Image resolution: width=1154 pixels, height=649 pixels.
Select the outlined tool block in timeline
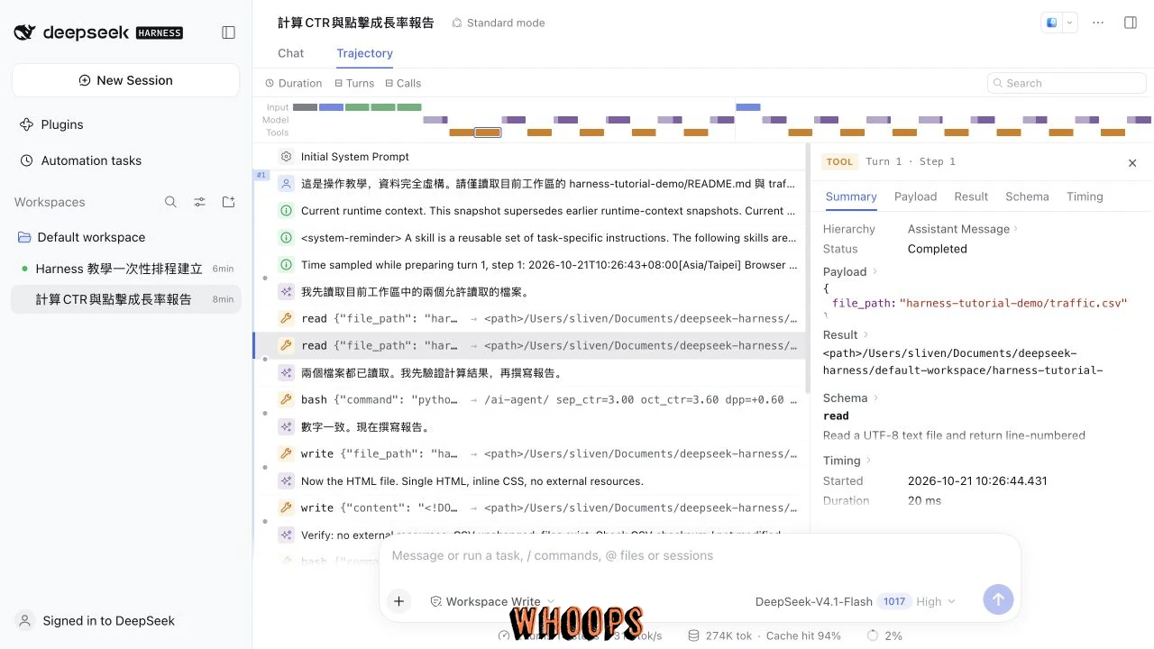[488, 133]
